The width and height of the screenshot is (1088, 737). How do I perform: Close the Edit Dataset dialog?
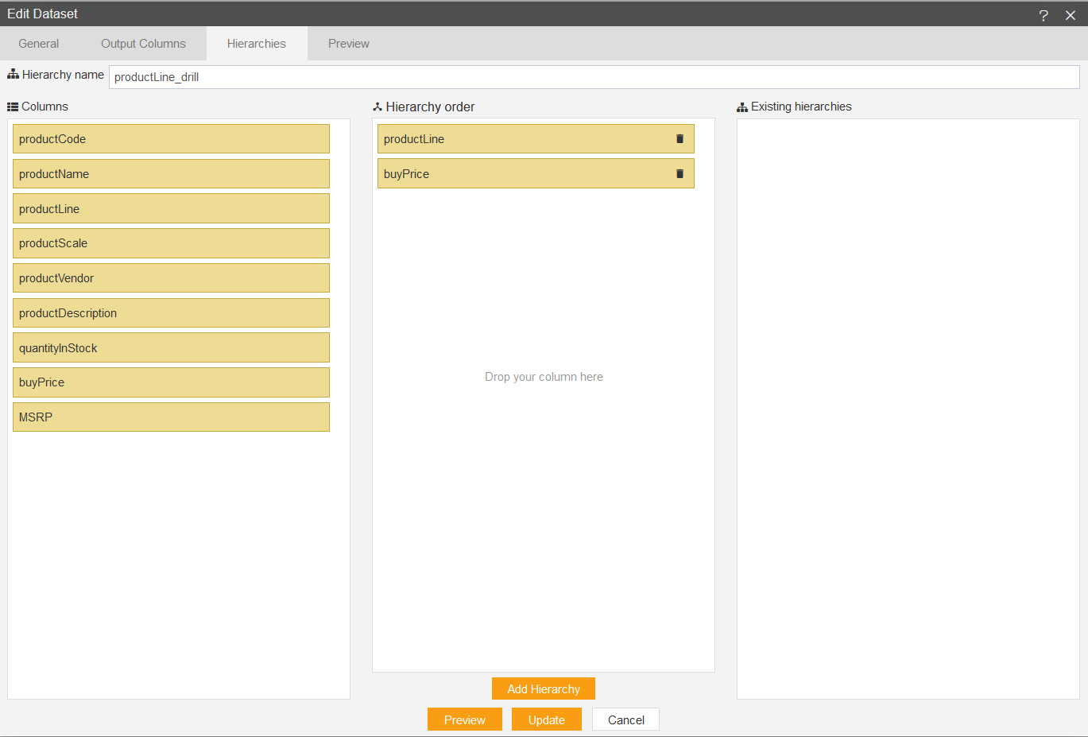[1071, 15]
